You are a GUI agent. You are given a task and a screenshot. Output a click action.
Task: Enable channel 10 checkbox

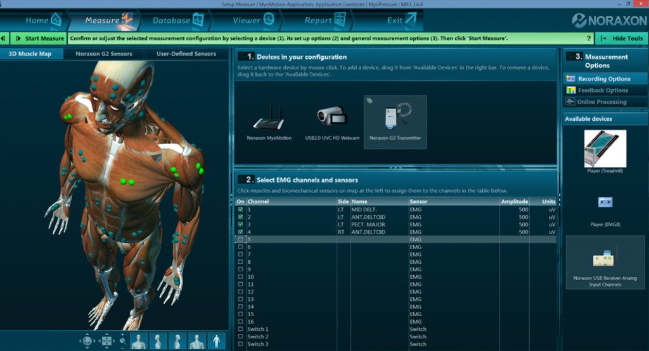coord(240,276)
